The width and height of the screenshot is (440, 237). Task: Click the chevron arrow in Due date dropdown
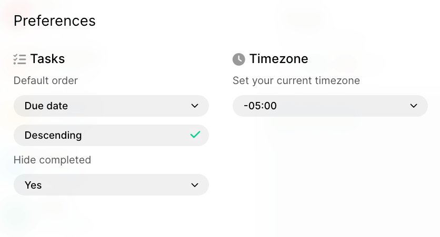[195, 106]
